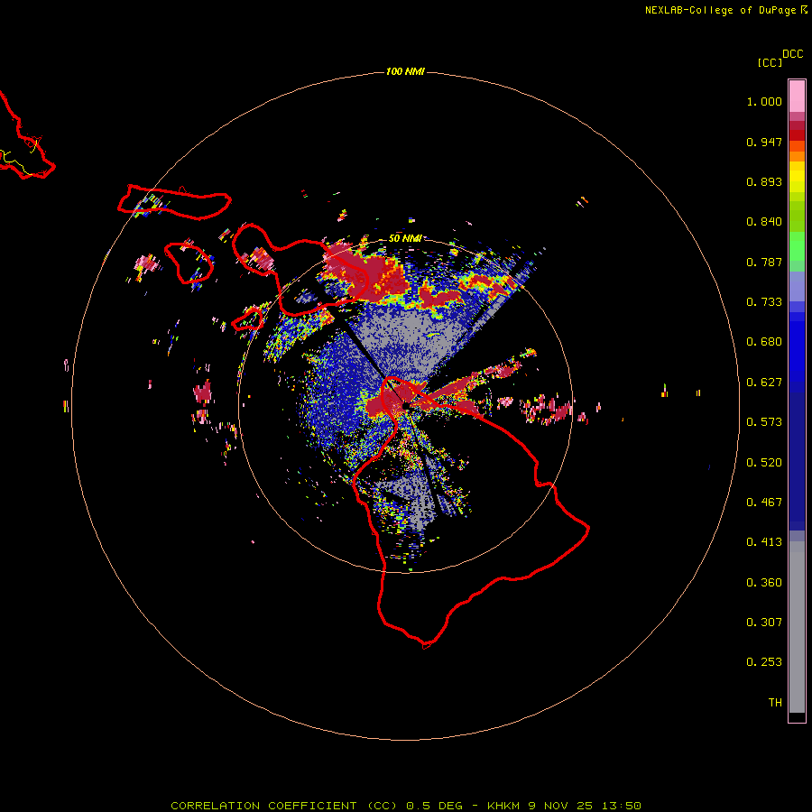The image size is (812, 812).
Task: Click the 1.000 value on the color scale
Action: pos(764,101)
